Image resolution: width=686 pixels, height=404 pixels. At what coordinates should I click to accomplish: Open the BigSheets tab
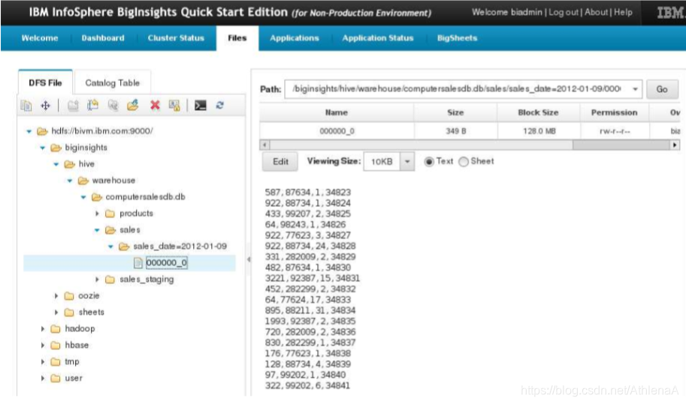[x=457, y=38]
